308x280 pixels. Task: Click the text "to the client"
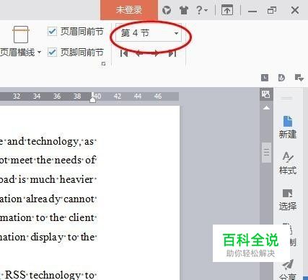click(x=65, y=217)
